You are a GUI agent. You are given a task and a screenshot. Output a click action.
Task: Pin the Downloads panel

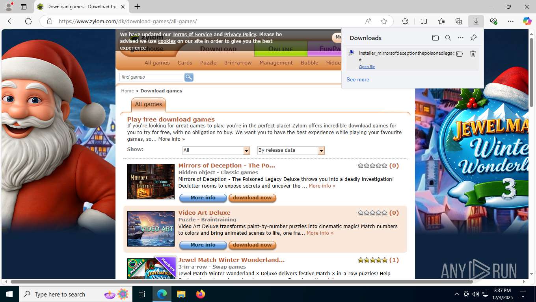(x=473, y=38)
